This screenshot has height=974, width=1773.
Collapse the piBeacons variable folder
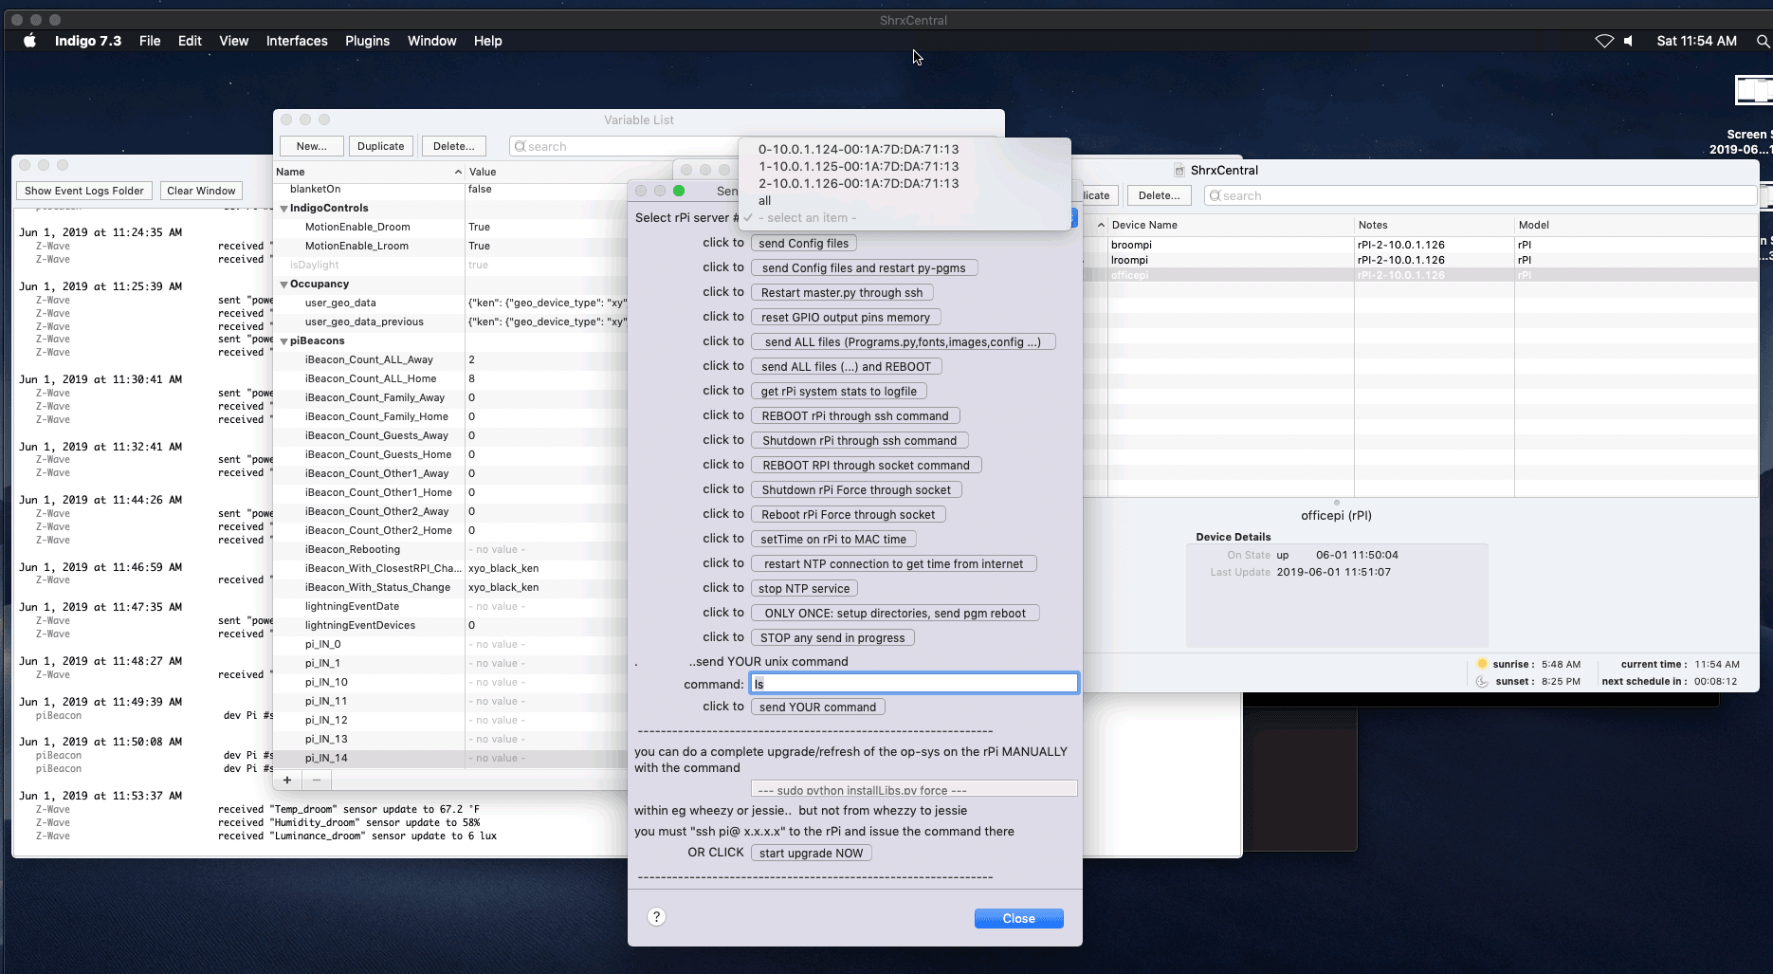283,341
